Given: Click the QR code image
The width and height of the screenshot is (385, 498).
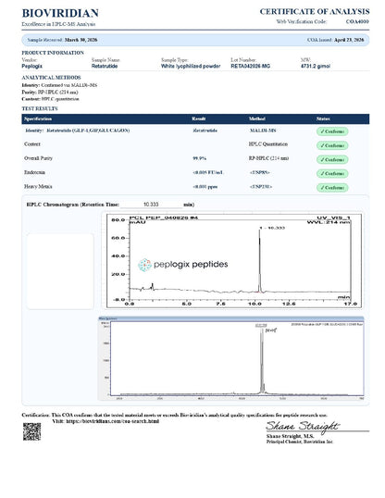Looking at the screenshot, I should (x=31, y=431).
